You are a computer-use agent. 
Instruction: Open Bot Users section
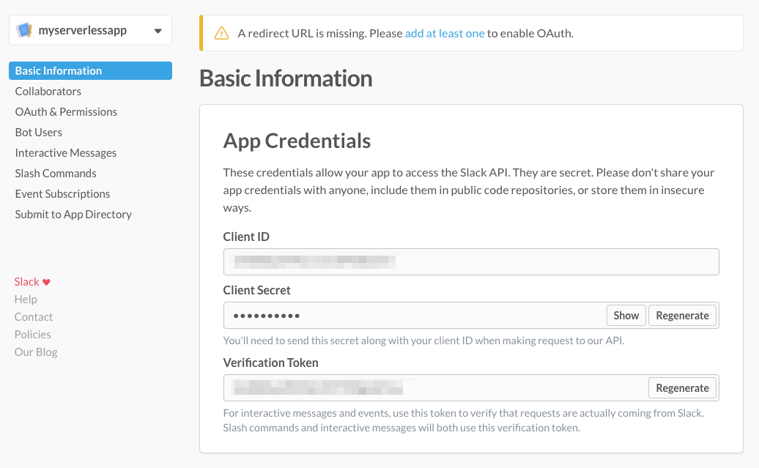click(38, 132)
